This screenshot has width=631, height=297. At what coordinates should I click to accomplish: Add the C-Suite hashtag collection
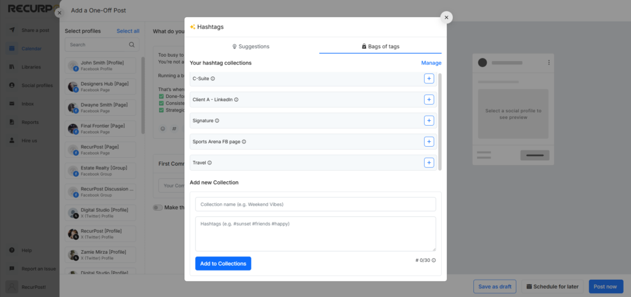click(429, 78)
